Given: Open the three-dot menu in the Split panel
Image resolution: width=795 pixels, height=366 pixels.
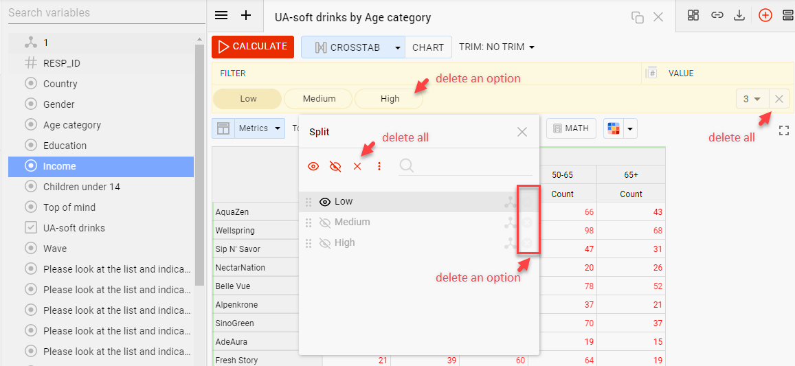Looking at the screenshot, I should click(379, 166).
